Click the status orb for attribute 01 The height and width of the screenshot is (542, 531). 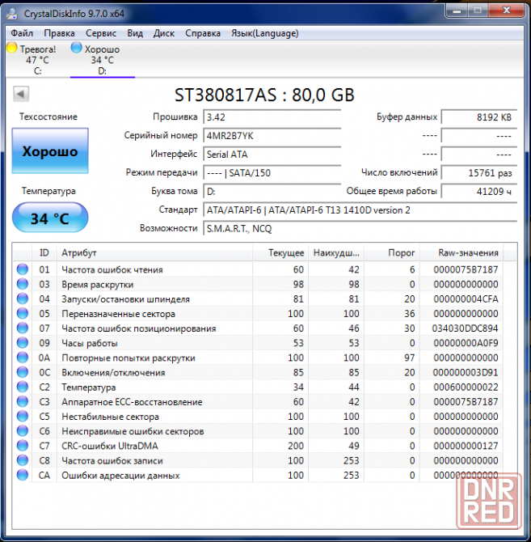(23, 269)
